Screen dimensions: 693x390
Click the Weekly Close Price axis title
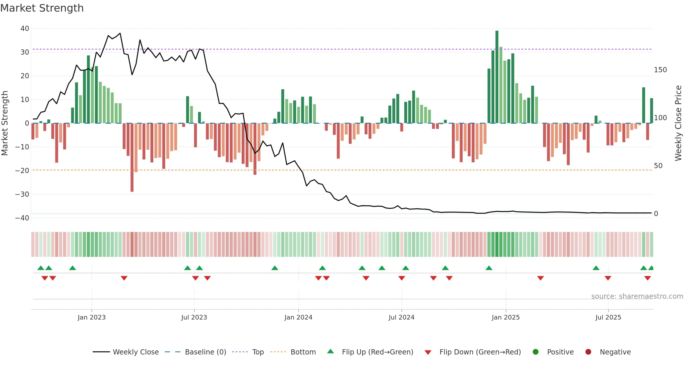678,123
